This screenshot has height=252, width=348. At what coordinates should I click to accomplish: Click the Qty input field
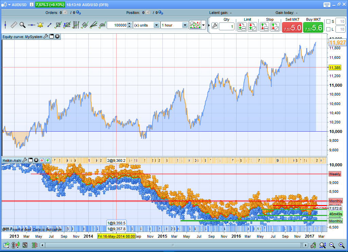click(x=226, y=27)
